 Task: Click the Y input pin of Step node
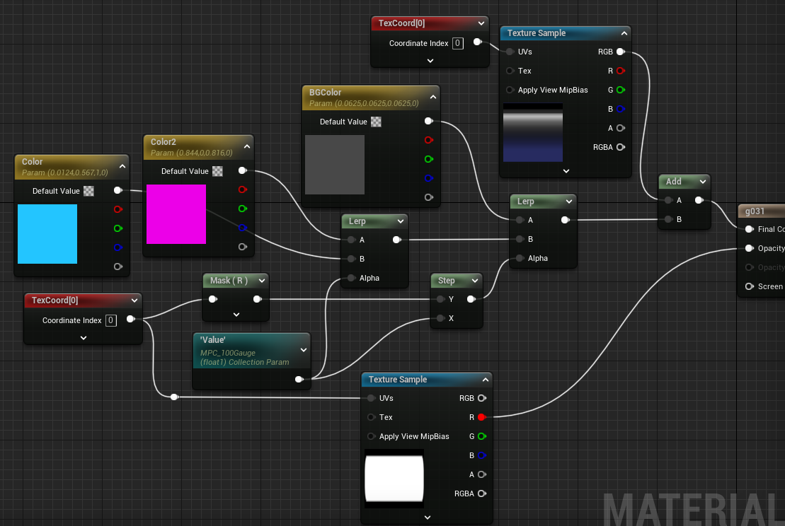440,299
